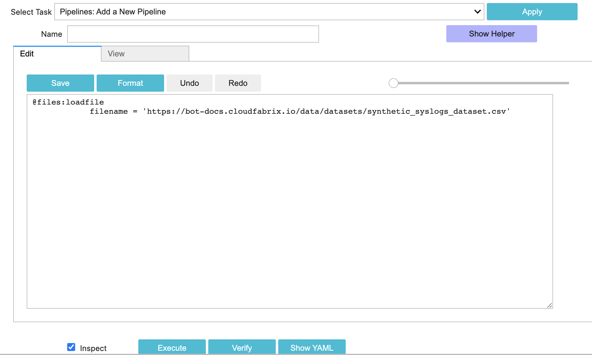592x355 pixels.
Task: Click the filename line in the editor
Action: (x=299, y=111)
